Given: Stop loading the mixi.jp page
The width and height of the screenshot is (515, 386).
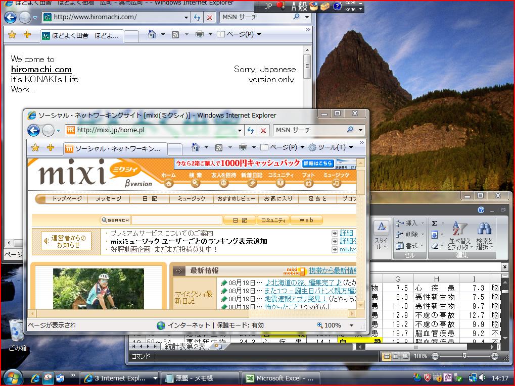Looking at the screenshot, I should [x=263, y=130].
